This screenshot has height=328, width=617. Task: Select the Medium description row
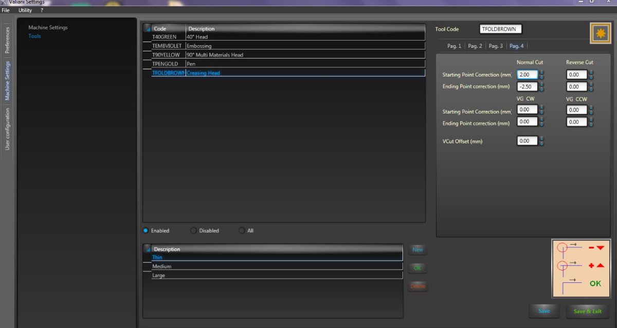point(277,266)
